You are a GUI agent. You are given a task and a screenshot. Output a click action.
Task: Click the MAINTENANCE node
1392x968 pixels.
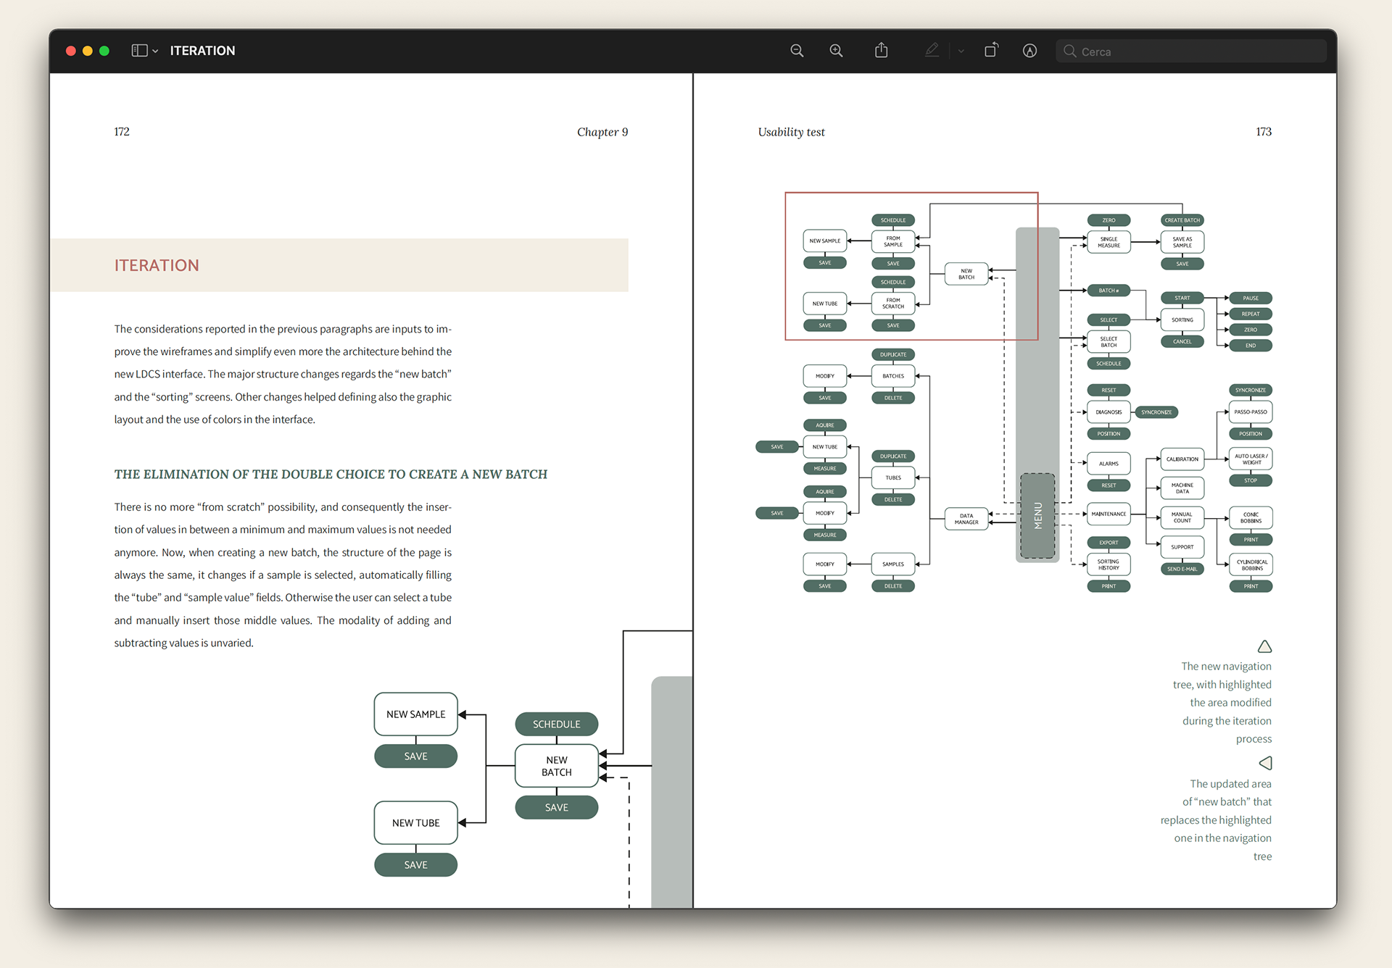tap(1109, 514)
